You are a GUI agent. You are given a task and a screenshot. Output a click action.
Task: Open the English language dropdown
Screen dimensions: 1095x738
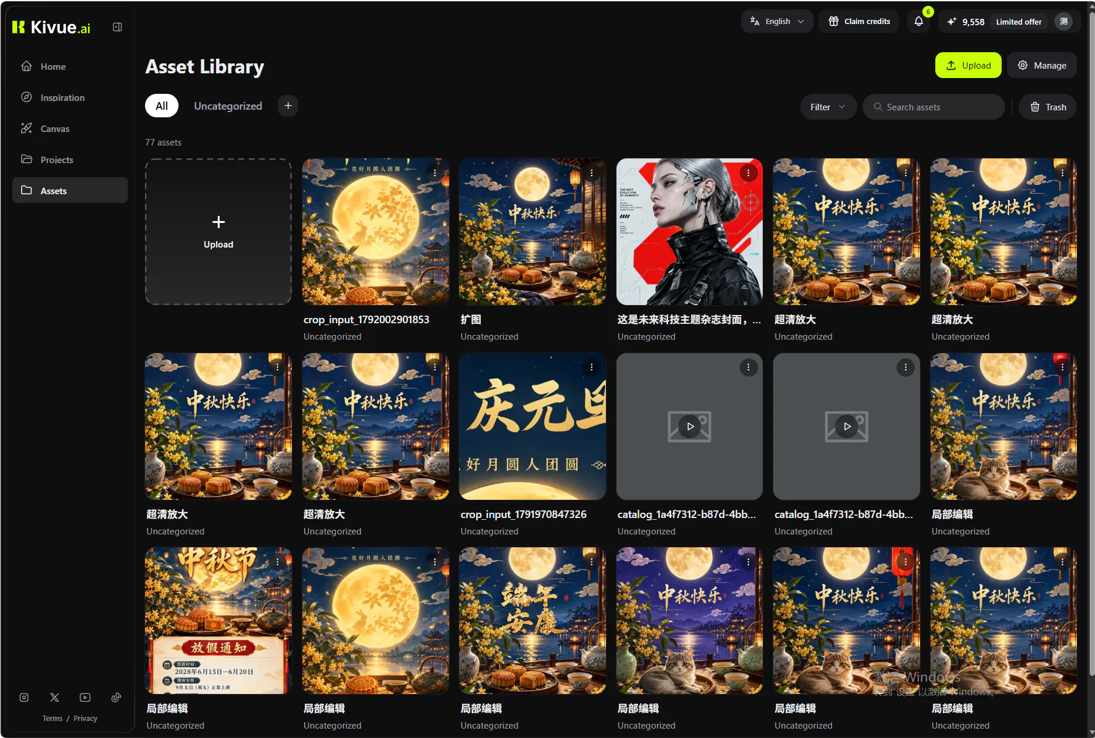point(777,22)
